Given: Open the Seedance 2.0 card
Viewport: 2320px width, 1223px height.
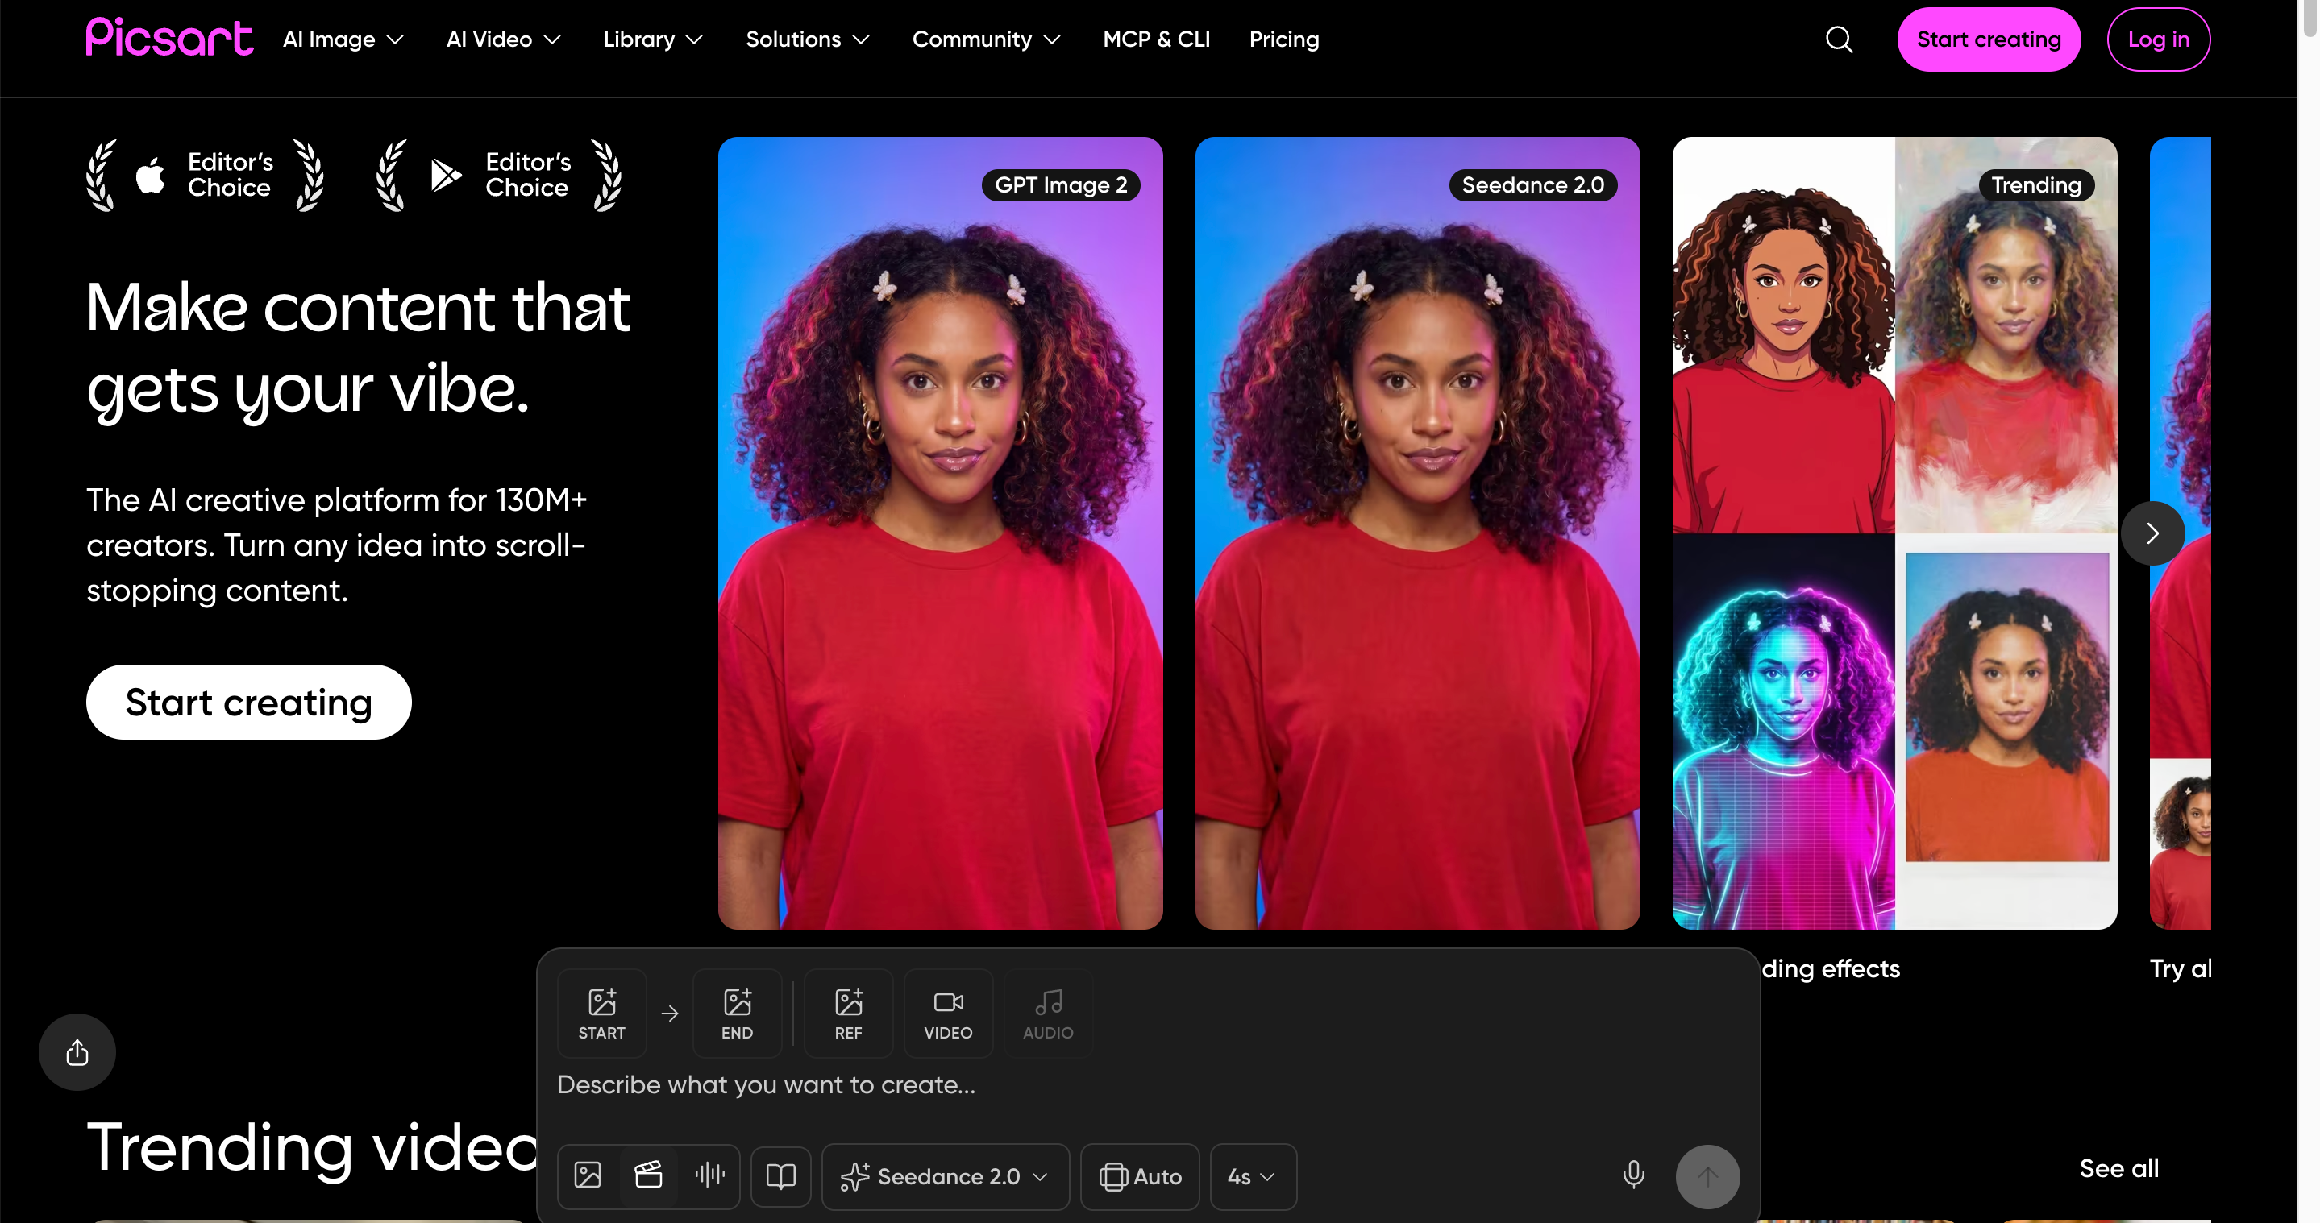Looking at the screenshot, I should [x=1418, y=533].
